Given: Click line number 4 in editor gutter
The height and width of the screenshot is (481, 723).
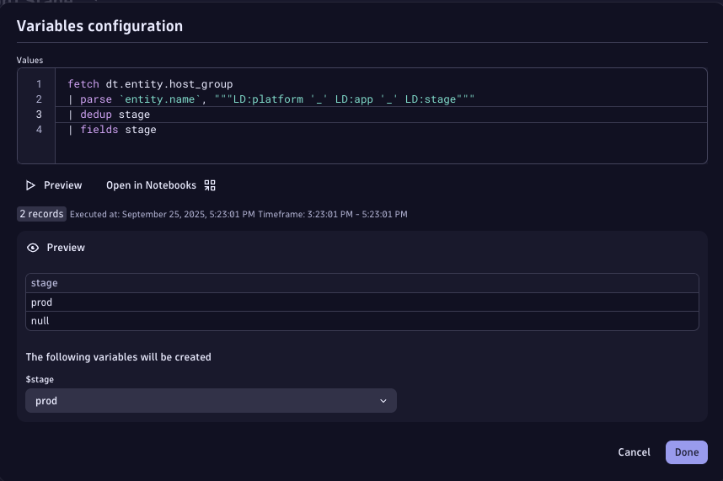Looking at the screenshot, I should coord(39,130).
